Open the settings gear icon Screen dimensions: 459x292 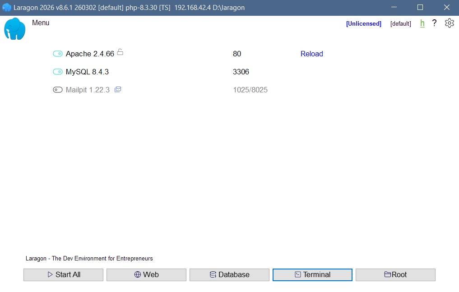pos(450,23)
